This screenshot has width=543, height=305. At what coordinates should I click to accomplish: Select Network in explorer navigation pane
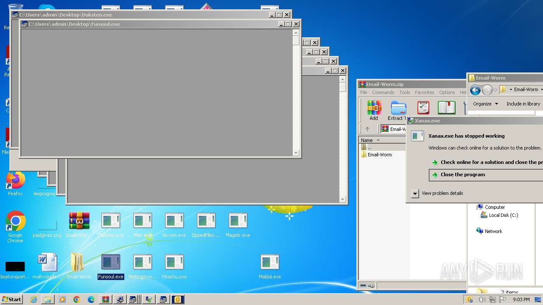pos(489,231)
